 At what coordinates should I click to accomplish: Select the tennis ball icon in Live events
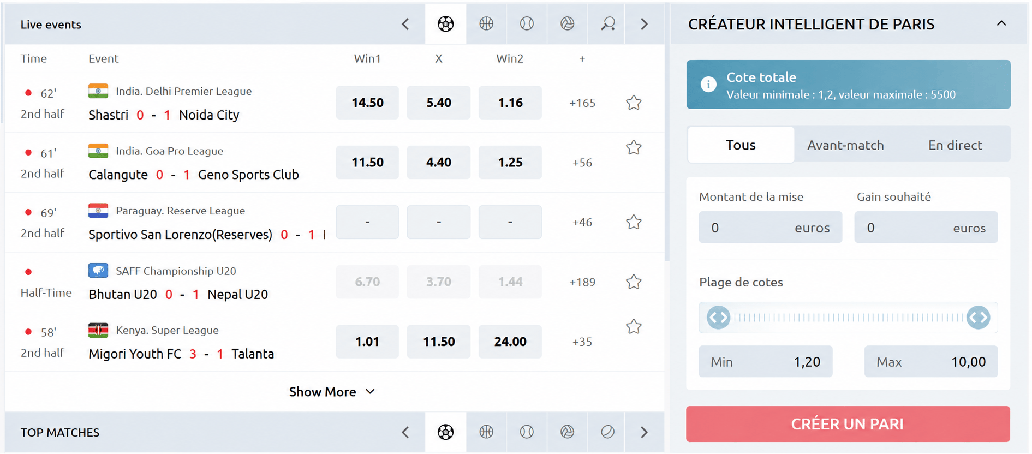[x=527, y=24]
